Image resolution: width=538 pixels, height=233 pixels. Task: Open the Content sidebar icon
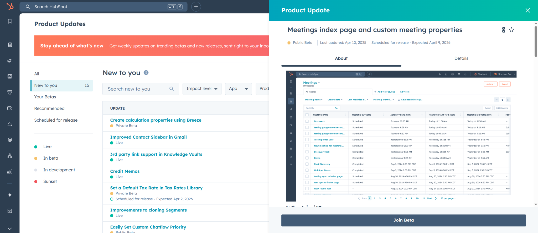10,77
